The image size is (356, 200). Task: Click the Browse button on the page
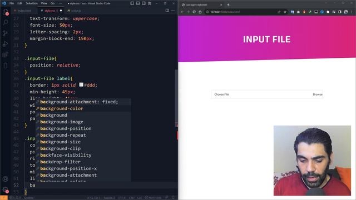[318, 94]
